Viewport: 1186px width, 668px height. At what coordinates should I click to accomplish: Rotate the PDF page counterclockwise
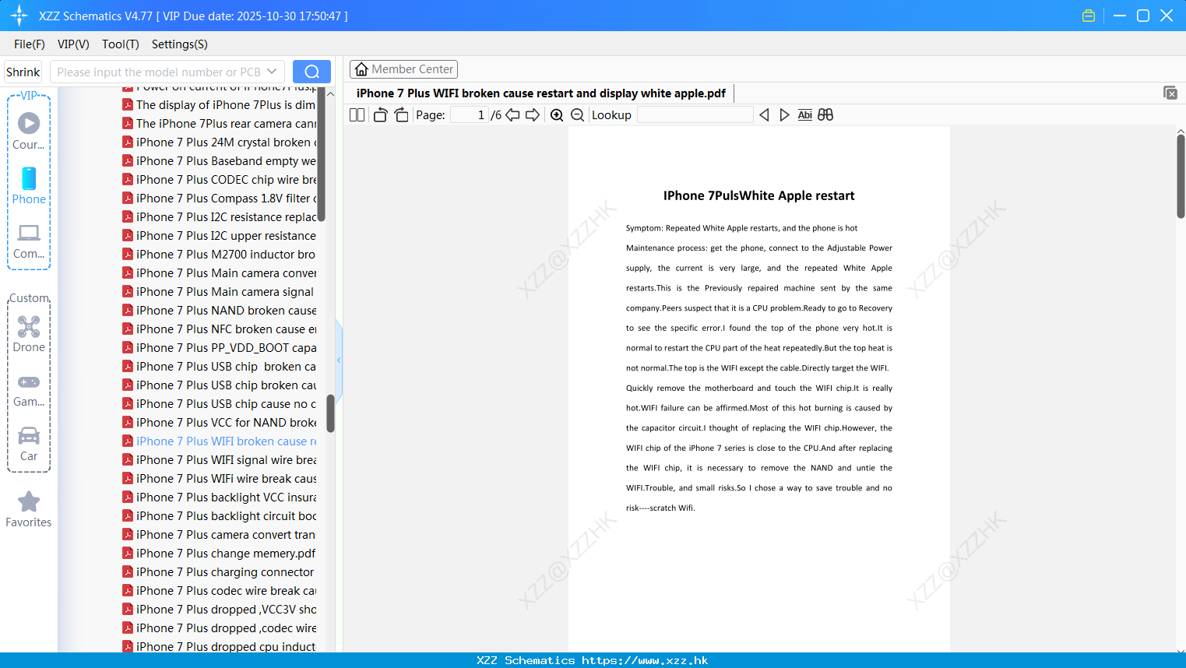tap(380, 115)
